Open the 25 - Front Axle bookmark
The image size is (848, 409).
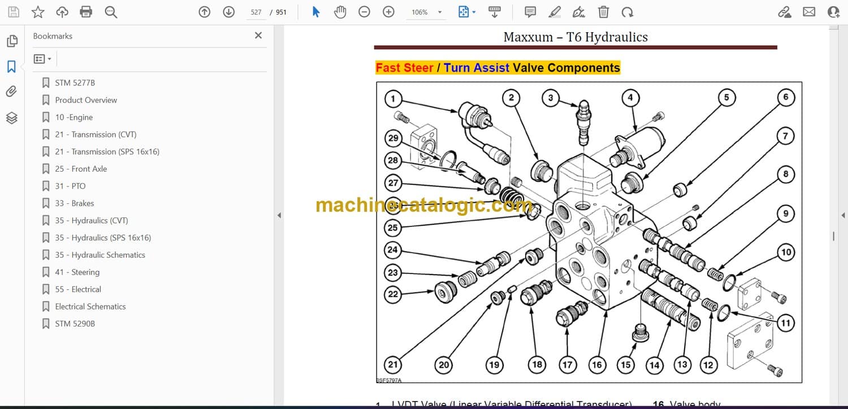click(x=81, y=169)
